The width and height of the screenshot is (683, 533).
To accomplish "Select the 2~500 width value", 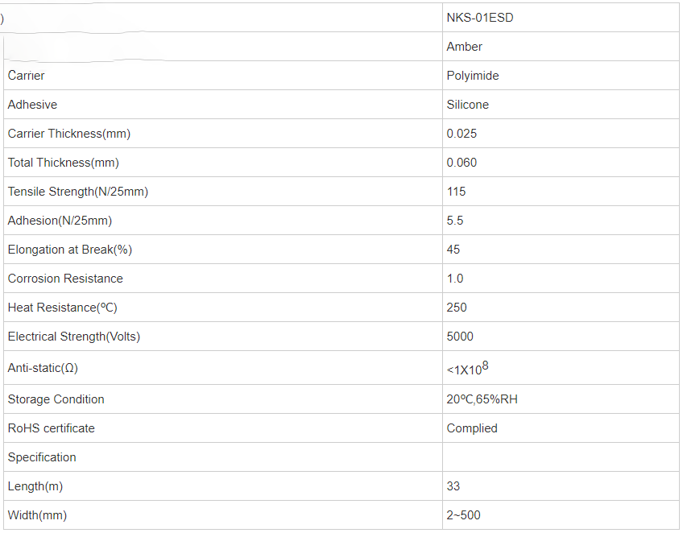I will click(x=463, y=515).
